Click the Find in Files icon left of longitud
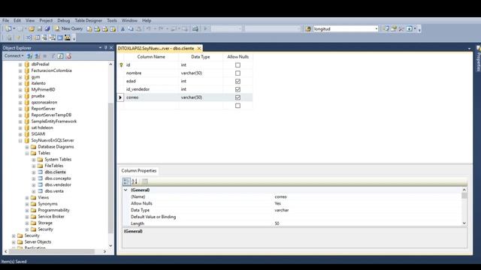481x270 pixels. (x=308, y=28)
